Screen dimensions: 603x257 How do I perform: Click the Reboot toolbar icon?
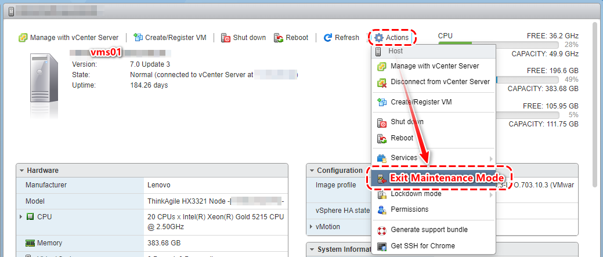[x=279, y=38]
